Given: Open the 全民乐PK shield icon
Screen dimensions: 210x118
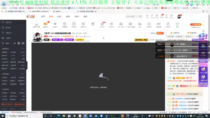Looking at the screenshot, I should click(x=112, y=24).
